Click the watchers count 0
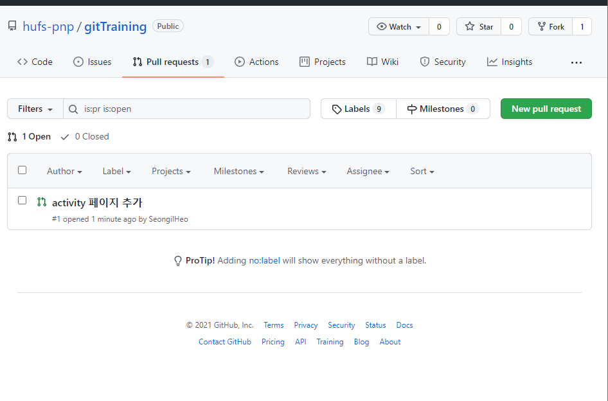The image size is (608, 401). (x=439, y=26)
